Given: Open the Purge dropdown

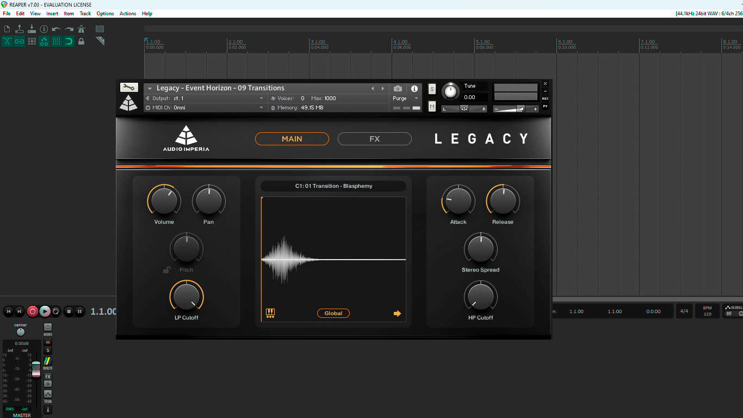Looking at the screenshot, I should (x=406, y=99).
